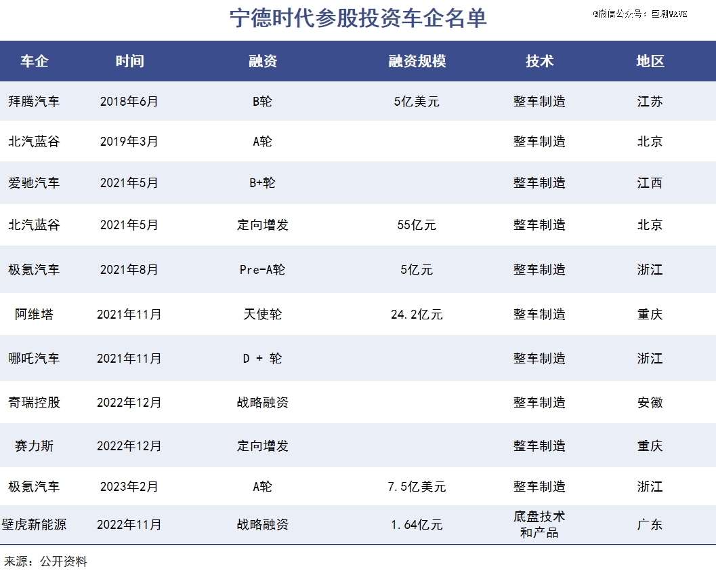Viewport: 716px width, 573px height.
Task: Select the 奇瑞控股 company cell
Action: pyautogui.click(x=34, y=402)
